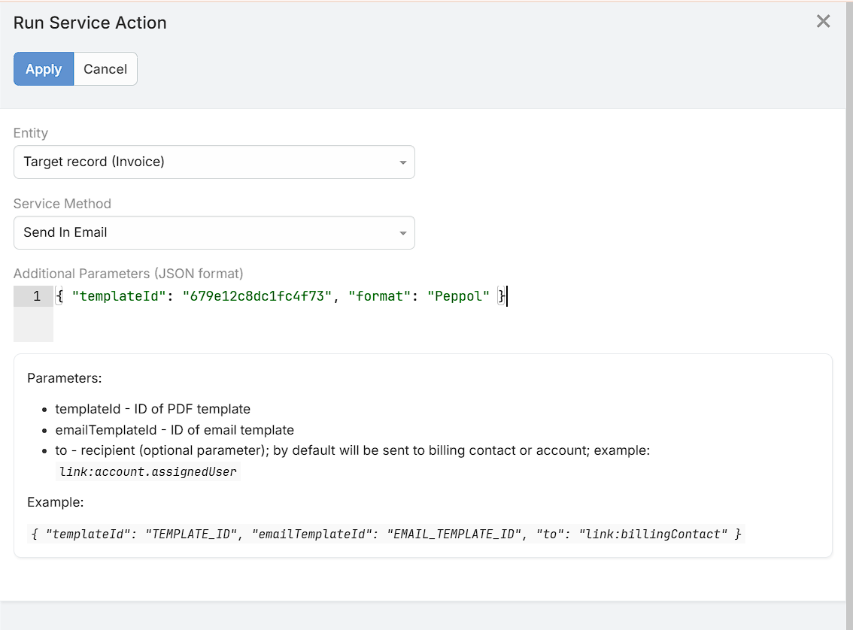Click the "Peppol" value in the JSON editor
Viewport: 853px width, 630px height.
tap(458, 296)
